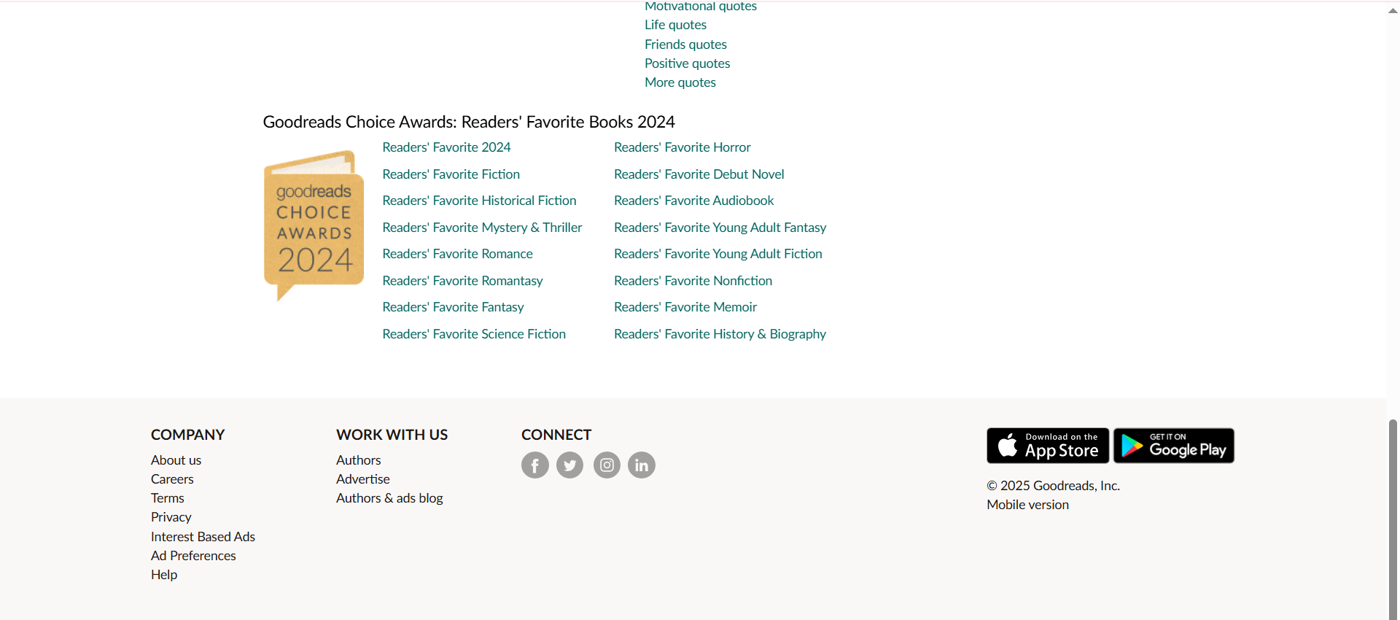Screen dimensions: 1400x620
Task: Open the Friends quotes link
Action: (x=685, y=44)
